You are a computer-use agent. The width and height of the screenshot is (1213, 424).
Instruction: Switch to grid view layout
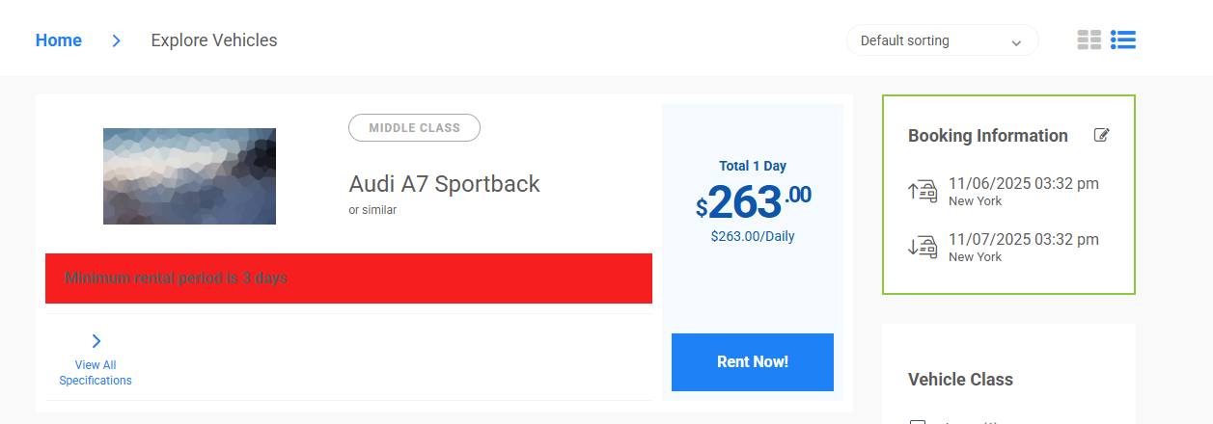1089,40
